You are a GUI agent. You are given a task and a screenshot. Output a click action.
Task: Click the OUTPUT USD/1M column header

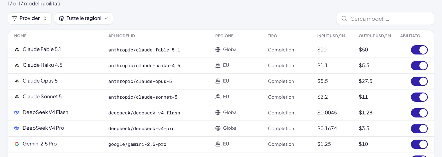[375, 36]
